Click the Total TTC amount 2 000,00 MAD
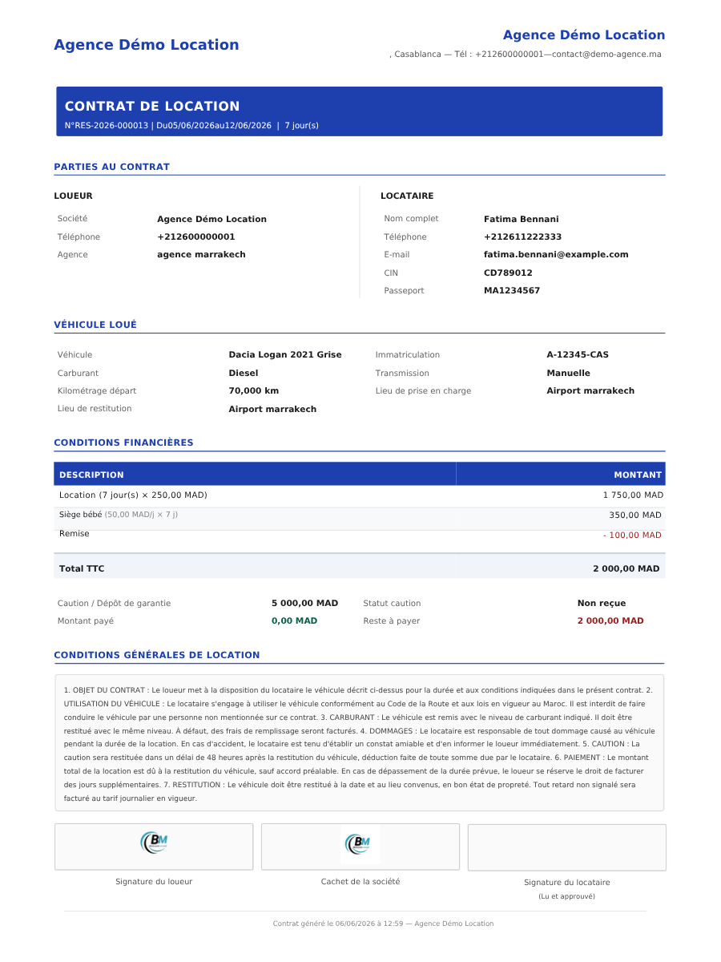The image size is (721, 962). pos(626,568)
